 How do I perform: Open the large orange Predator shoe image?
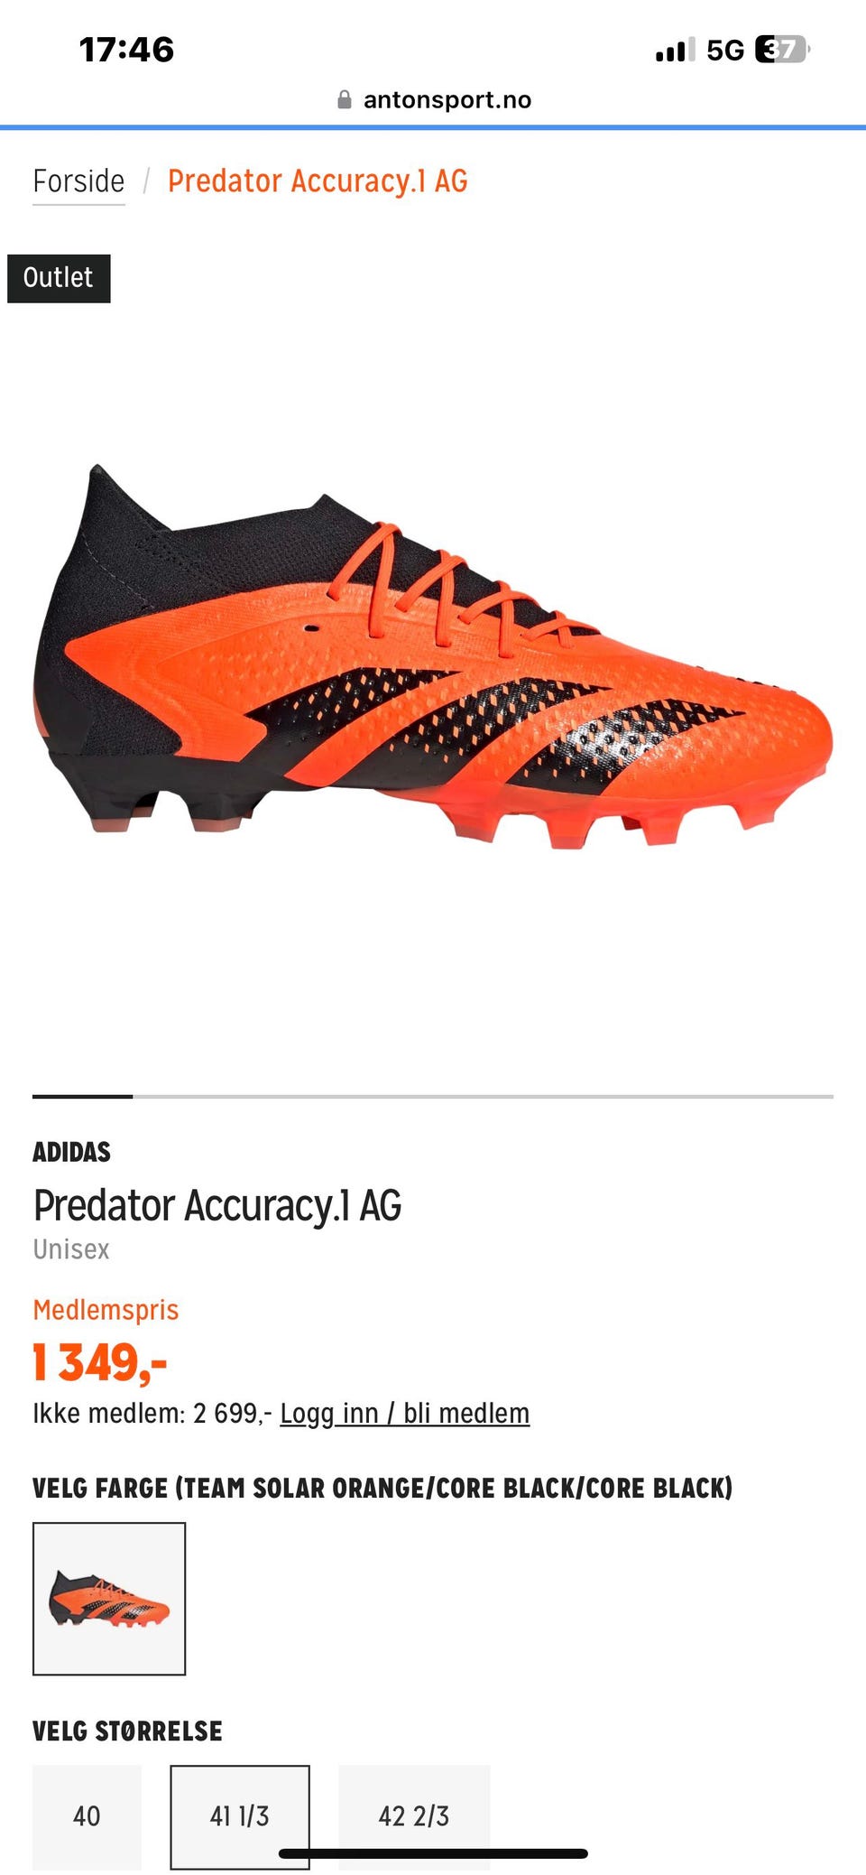pyautogui.click(x=433, y=657)
